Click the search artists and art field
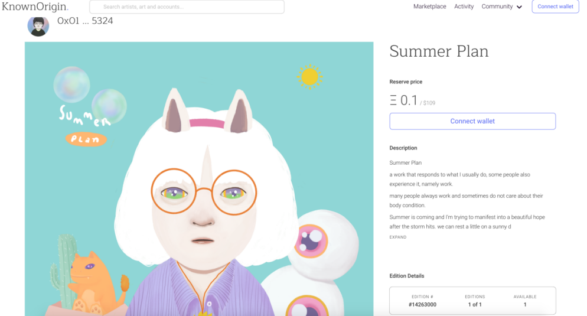Image resolution: width=587 pixels, height=316 pixels. [x=187, y=7]
